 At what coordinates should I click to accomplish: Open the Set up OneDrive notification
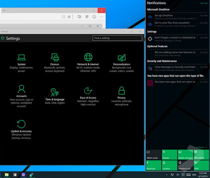click(177, 17)
